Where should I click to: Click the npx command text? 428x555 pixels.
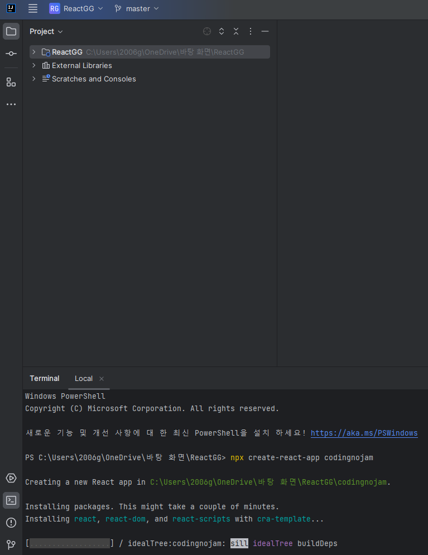click(237, 457)
